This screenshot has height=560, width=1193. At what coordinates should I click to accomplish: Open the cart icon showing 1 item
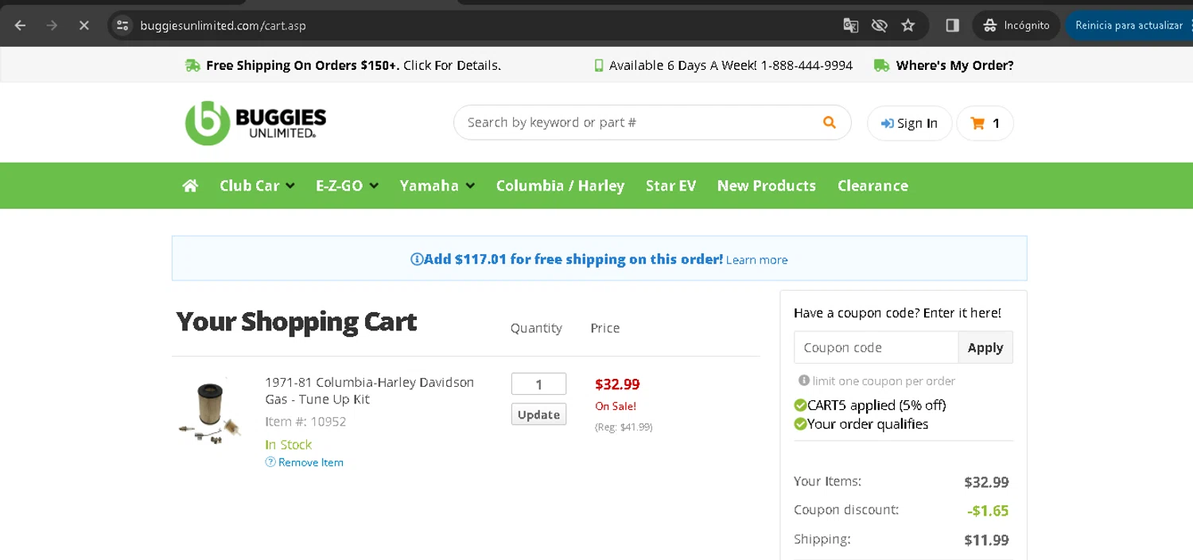(x=985, y=123)
